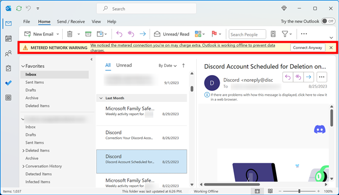Expand the Conversation History folder
The width and height of the screenshot is (339, 195).
pyautogui.click(x=23, y=166)
